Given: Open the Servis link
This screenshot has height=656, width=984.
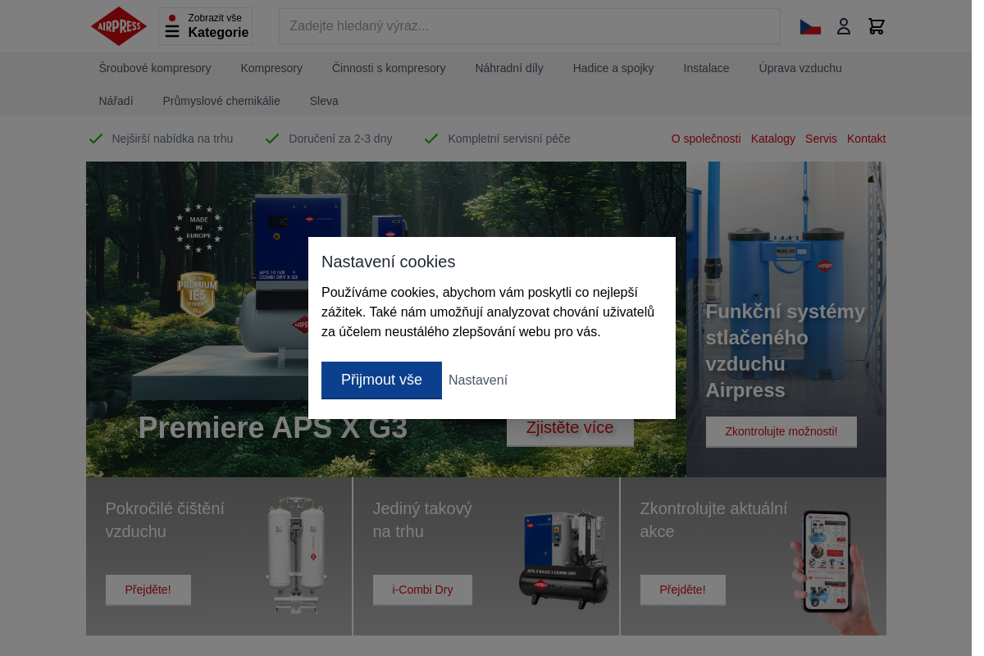Looking at the screenshot, I should tap(821, 139).
